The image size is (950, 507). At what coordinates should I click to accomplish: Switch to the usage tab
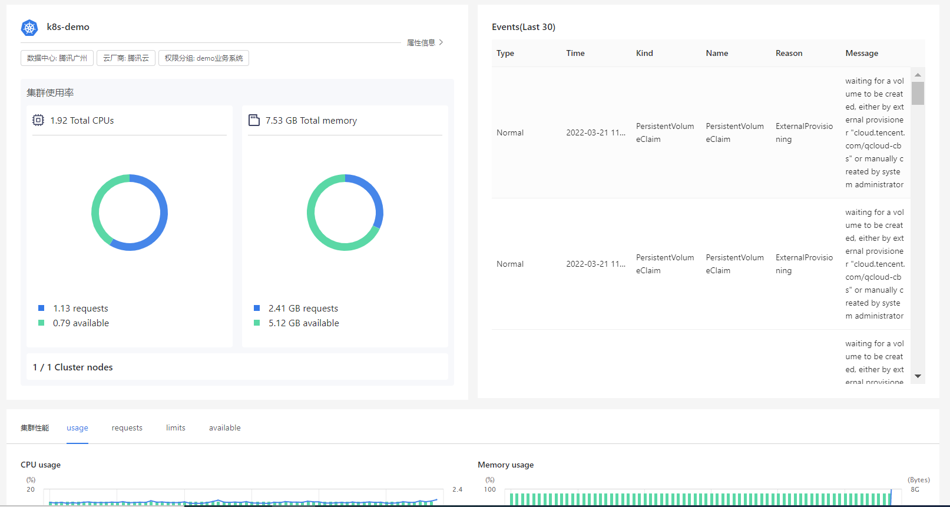tap(77, 428)
